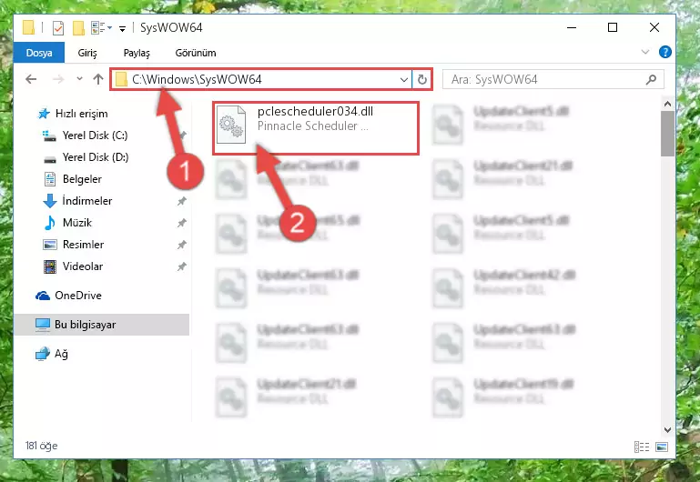Unpin Resimler pin icon
Viewport: 700px width, 482px height.
(182, 245)
